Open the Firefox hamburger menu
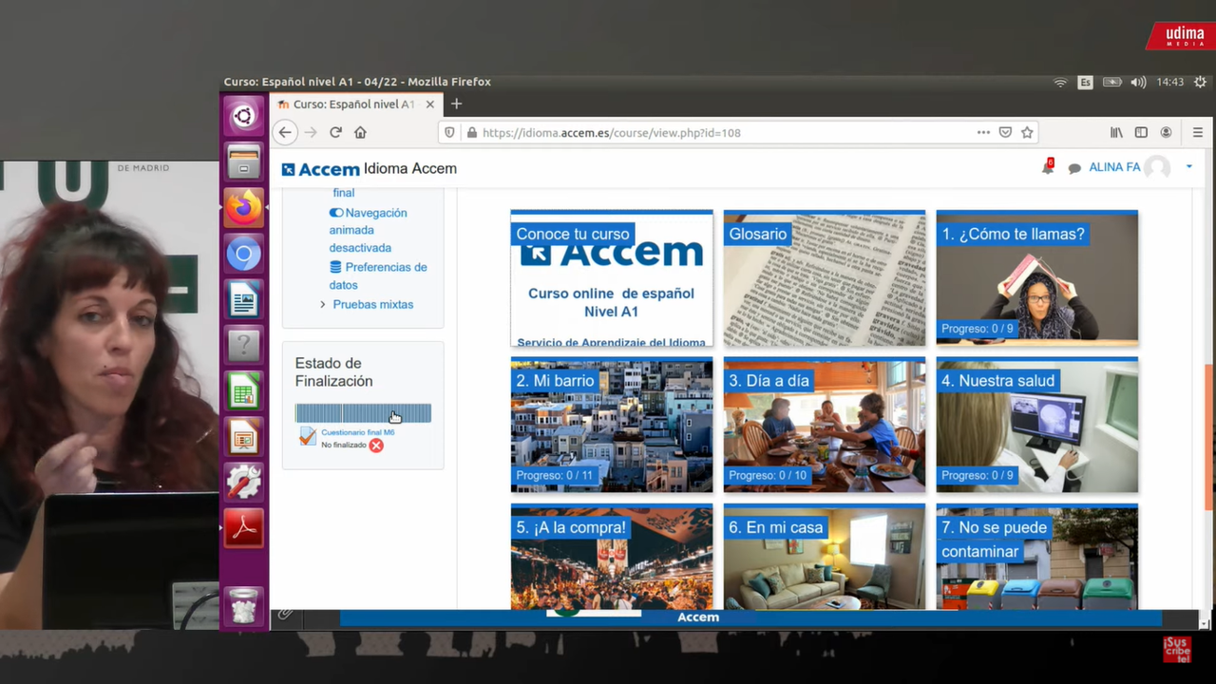Image resolution: width=1216 pixels, height=684 pixels. (1197, 133)
